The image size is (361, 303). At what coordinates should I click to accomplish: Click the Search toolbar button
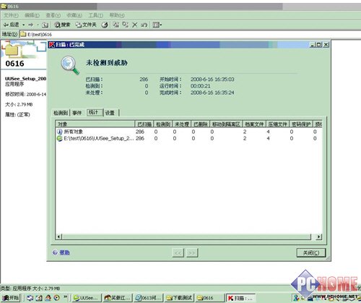(62, 25)
